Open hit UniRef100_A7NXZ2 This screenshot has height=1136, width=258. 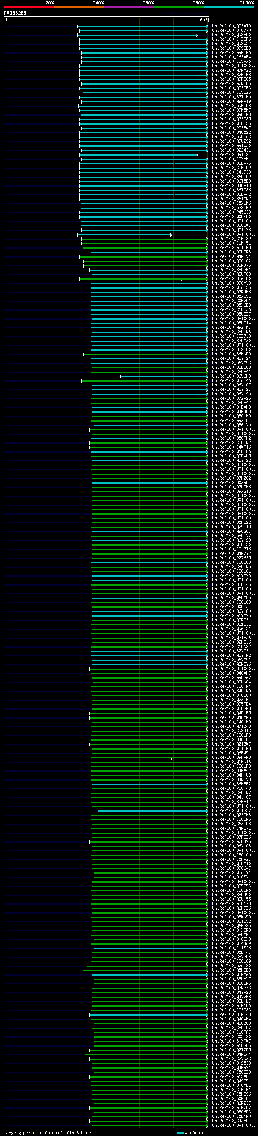tap(231, 70)
